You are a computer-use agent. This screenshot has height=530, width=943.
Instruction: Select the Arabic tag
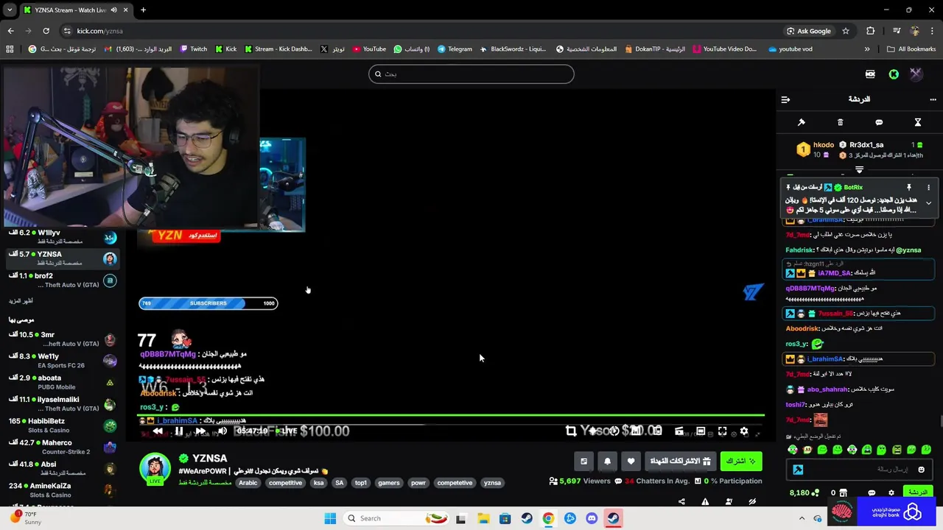(248, 484)
